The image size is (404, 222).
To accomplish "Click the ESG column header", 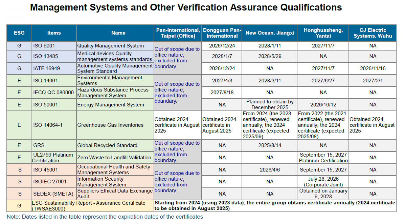I will tap(19, 33).
